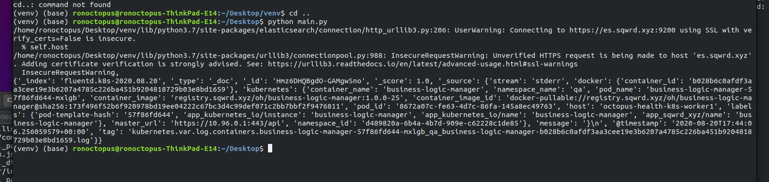Click the block cursor at the final prompt

click(x=270, y=149)
